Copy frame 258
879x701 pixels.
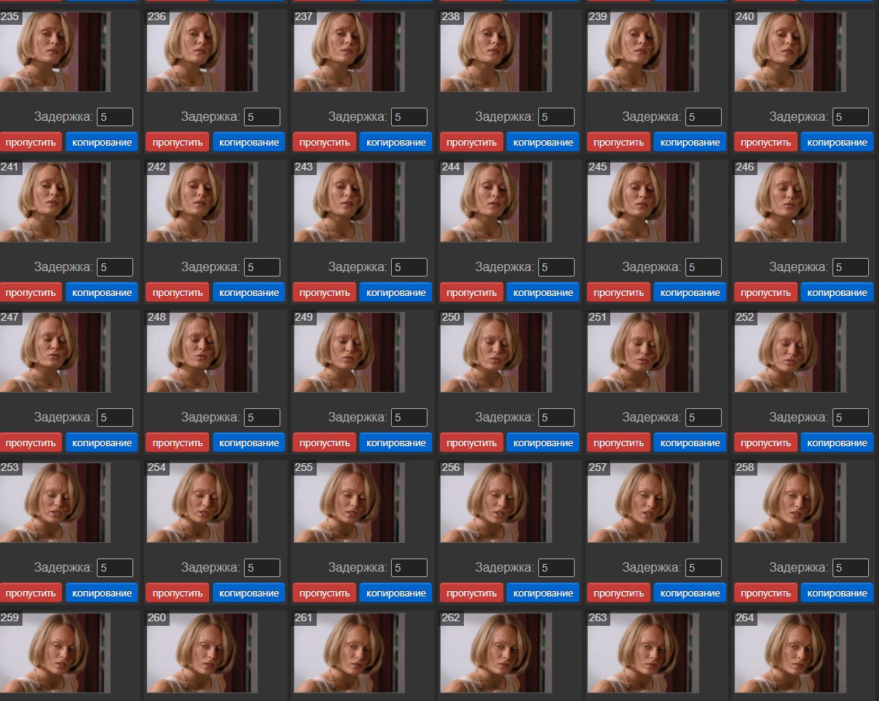pos(837,593)
